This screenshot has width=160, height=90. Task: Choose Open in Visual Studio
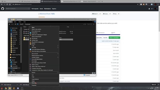[36, 36]
